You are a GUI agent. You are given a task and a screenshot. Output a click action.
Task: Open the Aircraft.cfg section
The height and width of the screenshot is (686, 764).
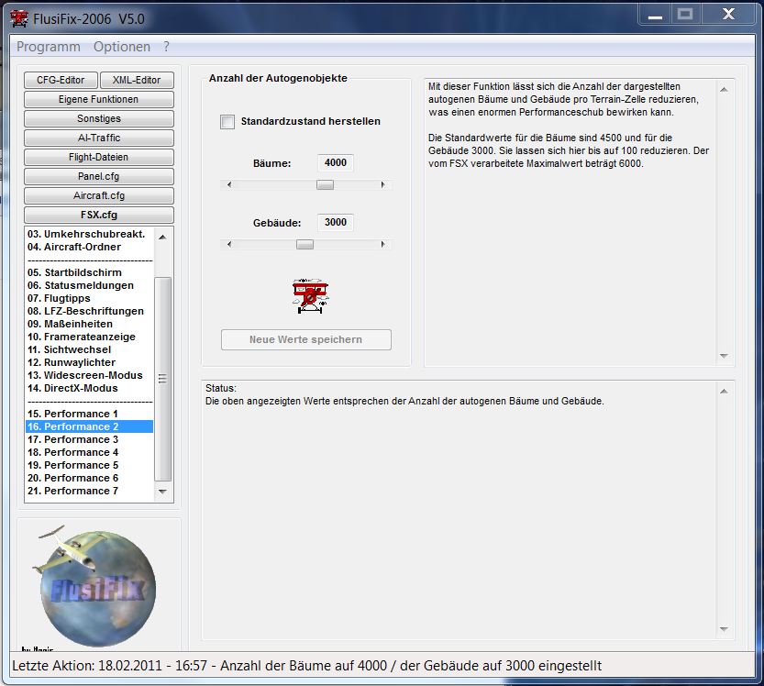coord(99,195)
